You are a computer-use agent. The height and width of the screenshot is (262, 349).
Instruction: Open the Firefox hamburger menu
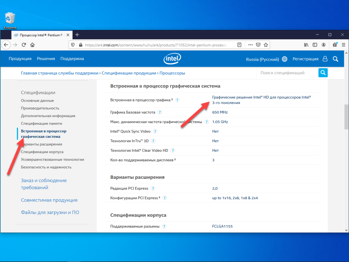(x=344, y=45)
